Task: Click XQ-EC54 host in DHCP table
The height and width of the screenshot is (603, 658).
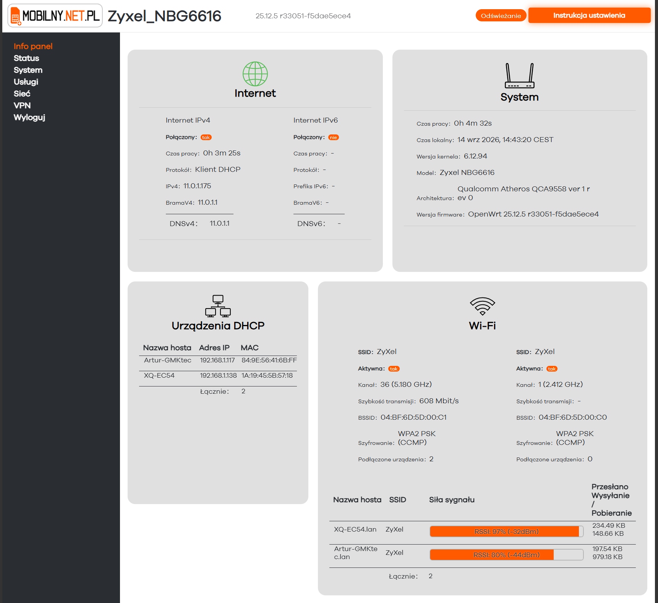Action: pos(159,375)
